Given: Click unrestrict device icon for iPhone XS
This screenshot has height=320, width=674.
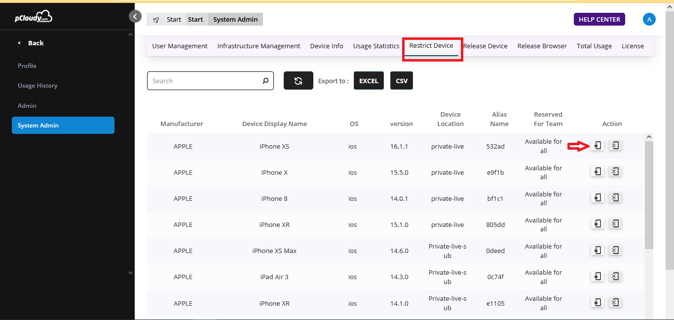Looking at the screenshot, I should (x=615, y=145).
